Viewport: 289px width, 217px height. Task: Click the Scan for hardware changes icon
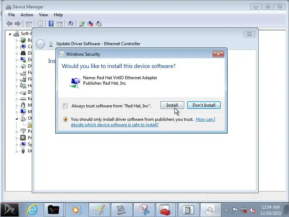(x=70, y=24)
